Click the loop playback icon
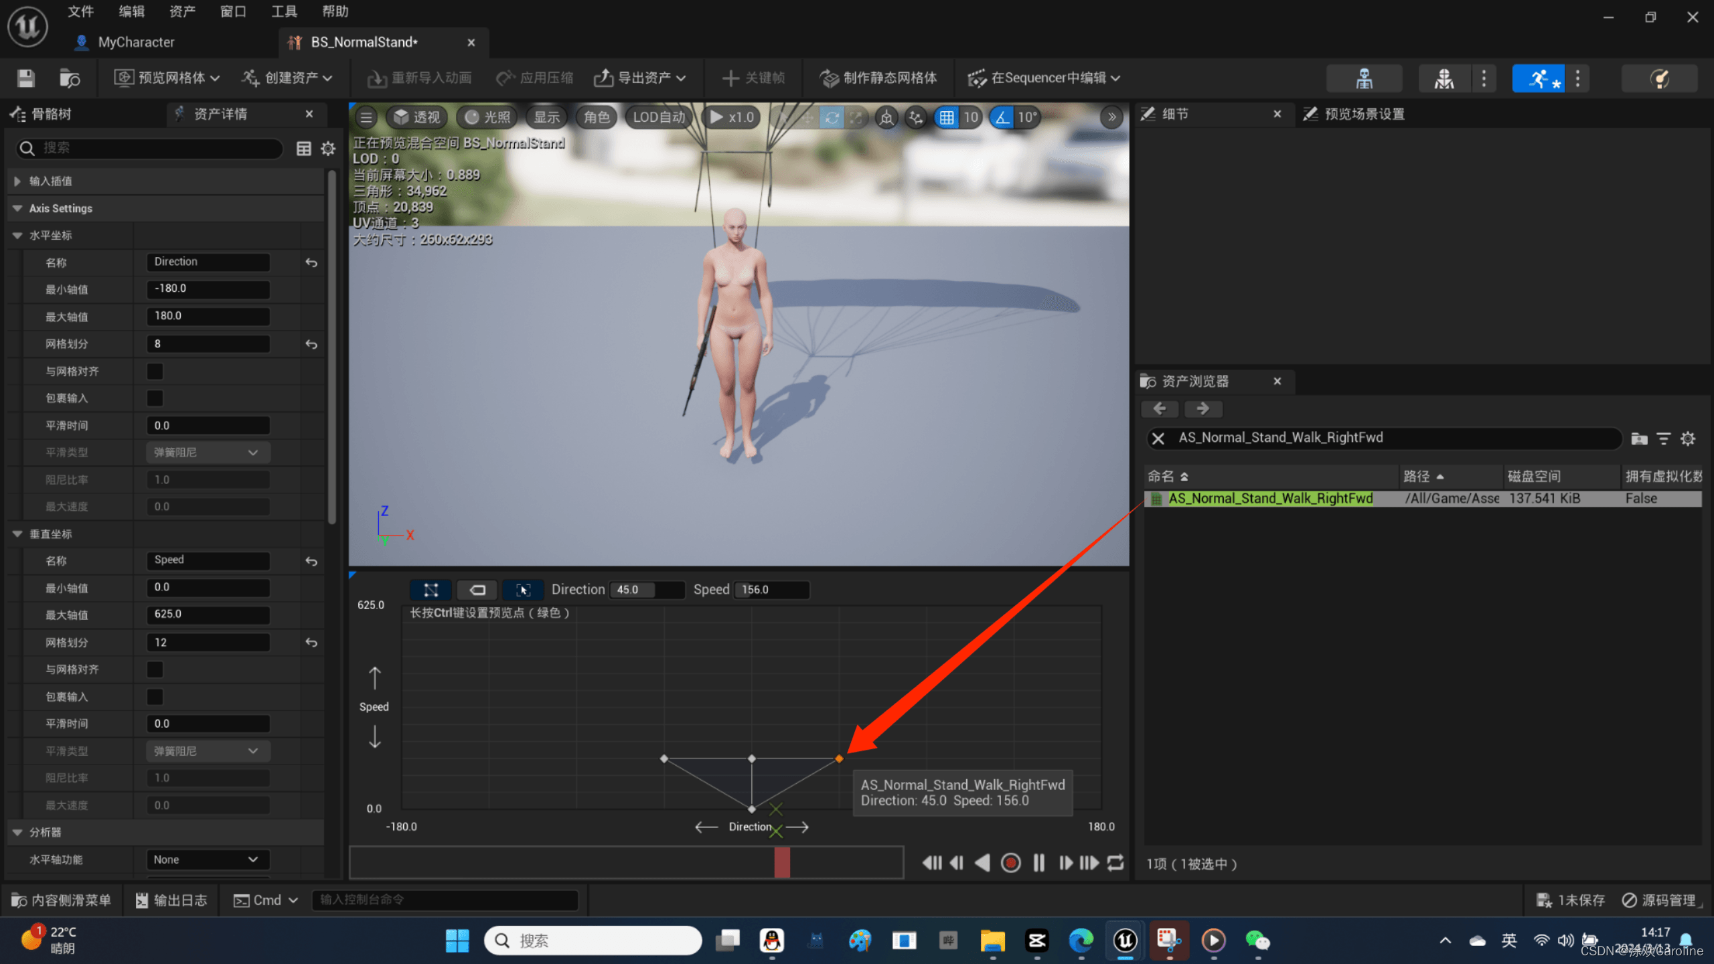Screen dimensions: 1714x964 coord(1113,863)
